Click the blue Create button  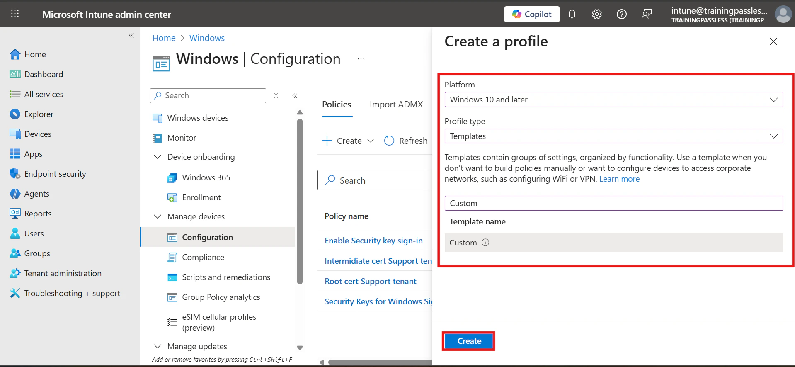click(x=469, y=341)
